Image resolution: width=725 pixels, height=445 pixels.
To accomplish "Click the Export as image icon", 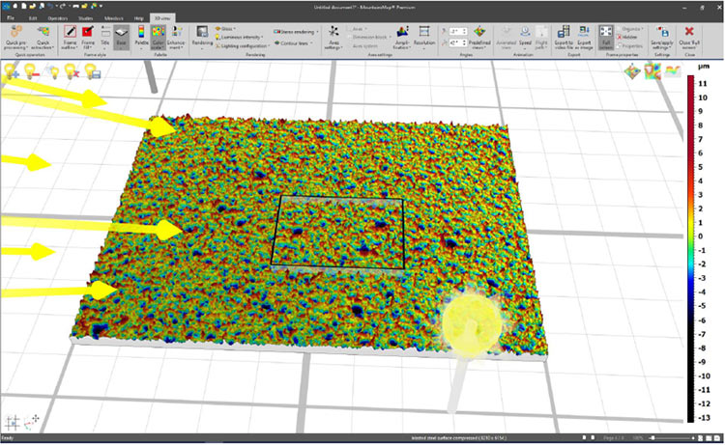I will coord(586,37).
